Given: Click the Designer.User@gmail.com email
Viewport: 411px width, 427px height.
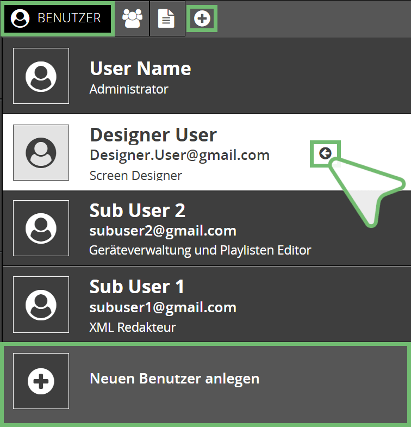Looking at the screenshot, I should [x=179, y=155].
